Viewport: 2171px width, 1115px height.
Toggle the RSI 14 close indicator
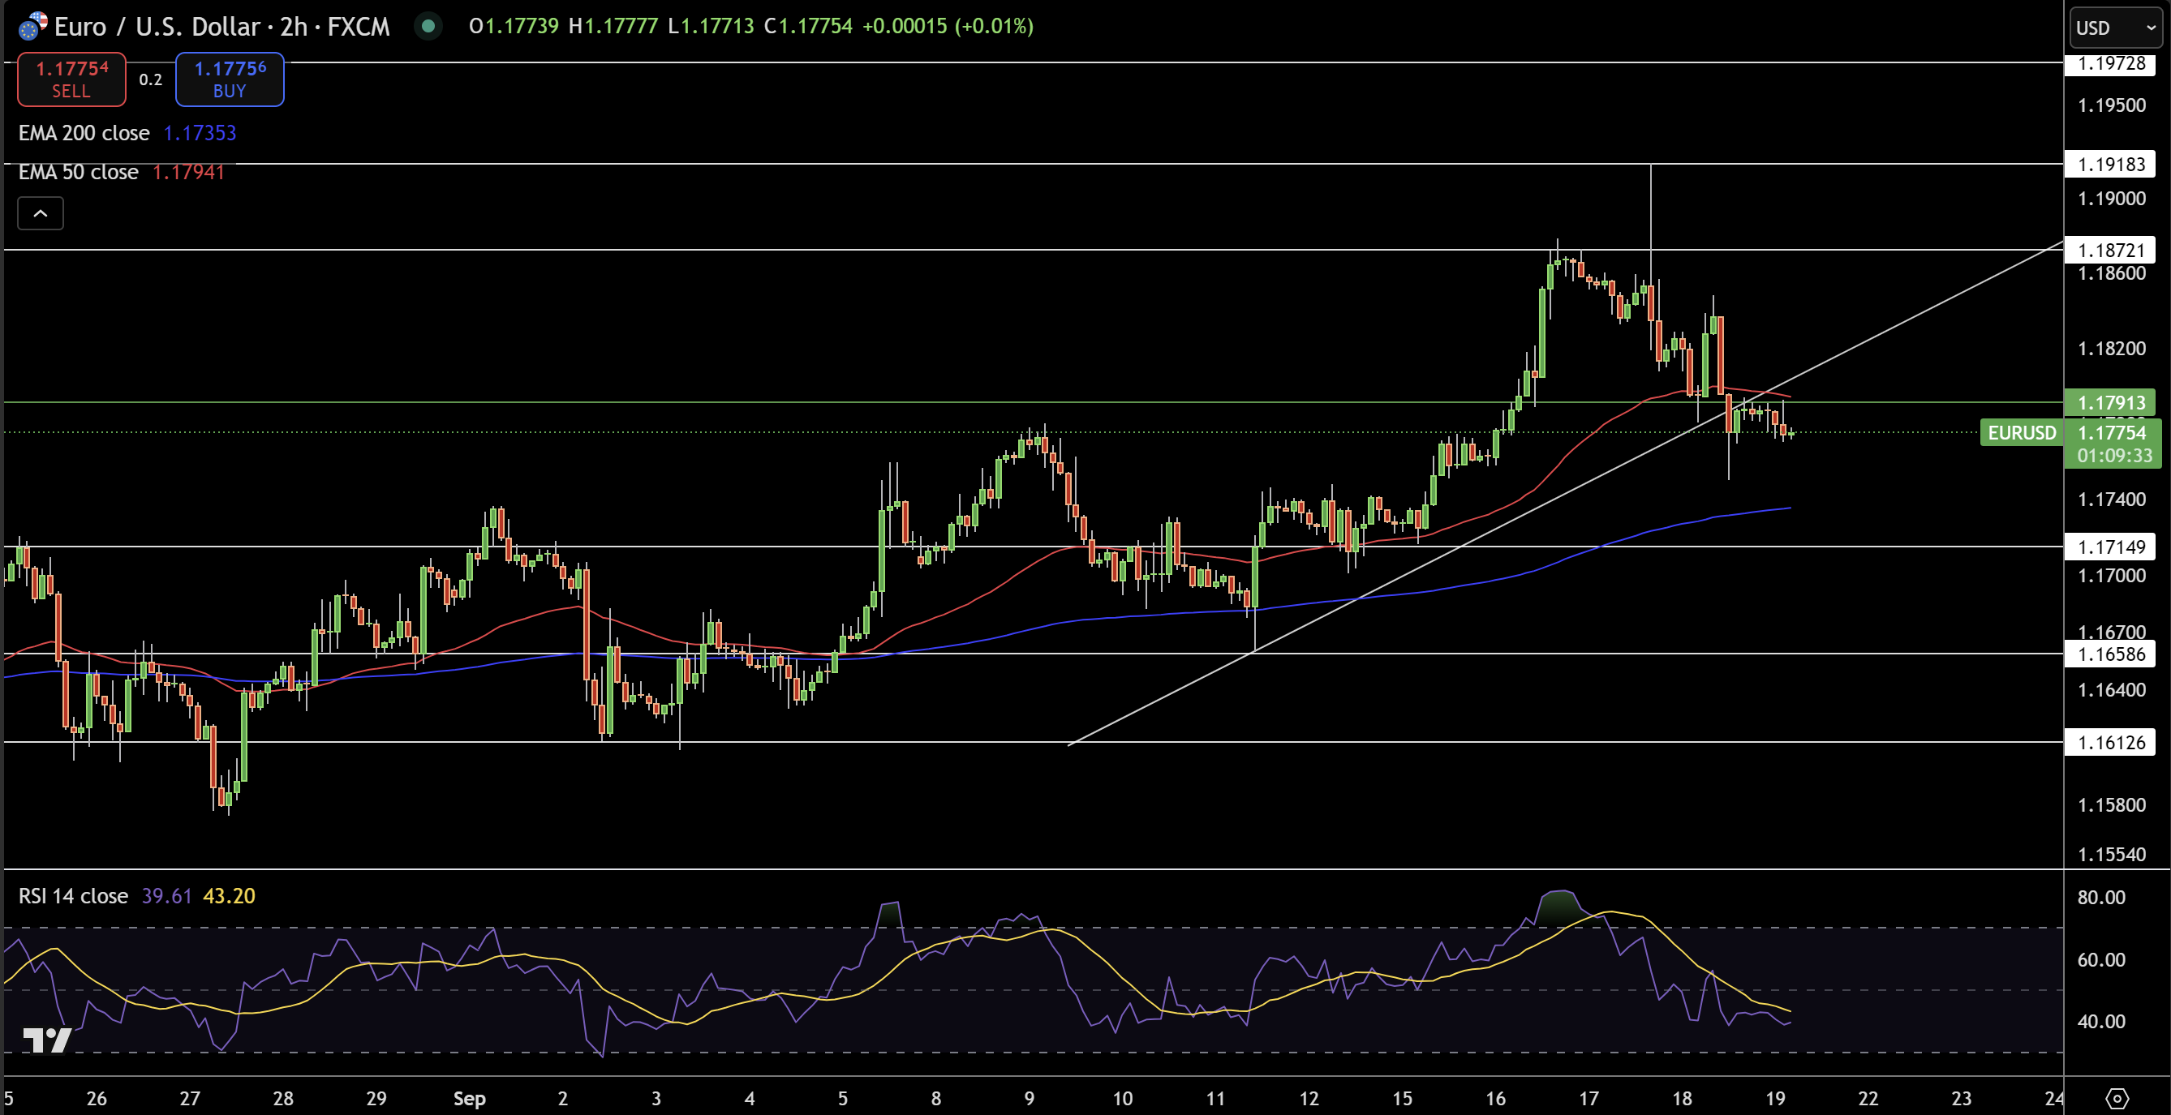(x=72, y=895)
